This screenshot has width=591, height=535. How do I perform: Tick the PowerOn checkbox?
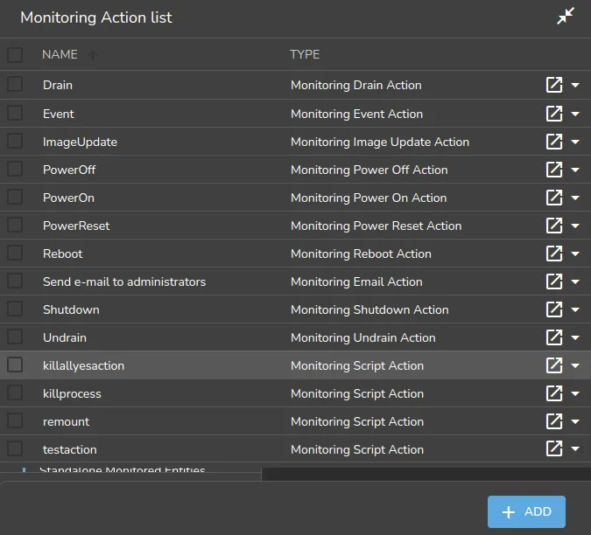[x=15, y=197]
